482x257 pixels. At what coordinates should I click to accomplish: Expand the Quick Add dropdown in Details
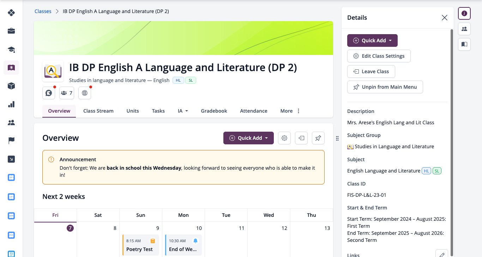(372, 40)
